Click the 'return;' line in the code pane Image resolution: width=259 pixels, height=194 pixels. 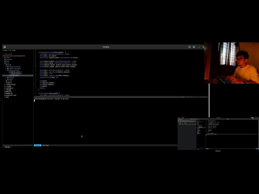click(42, 88)
